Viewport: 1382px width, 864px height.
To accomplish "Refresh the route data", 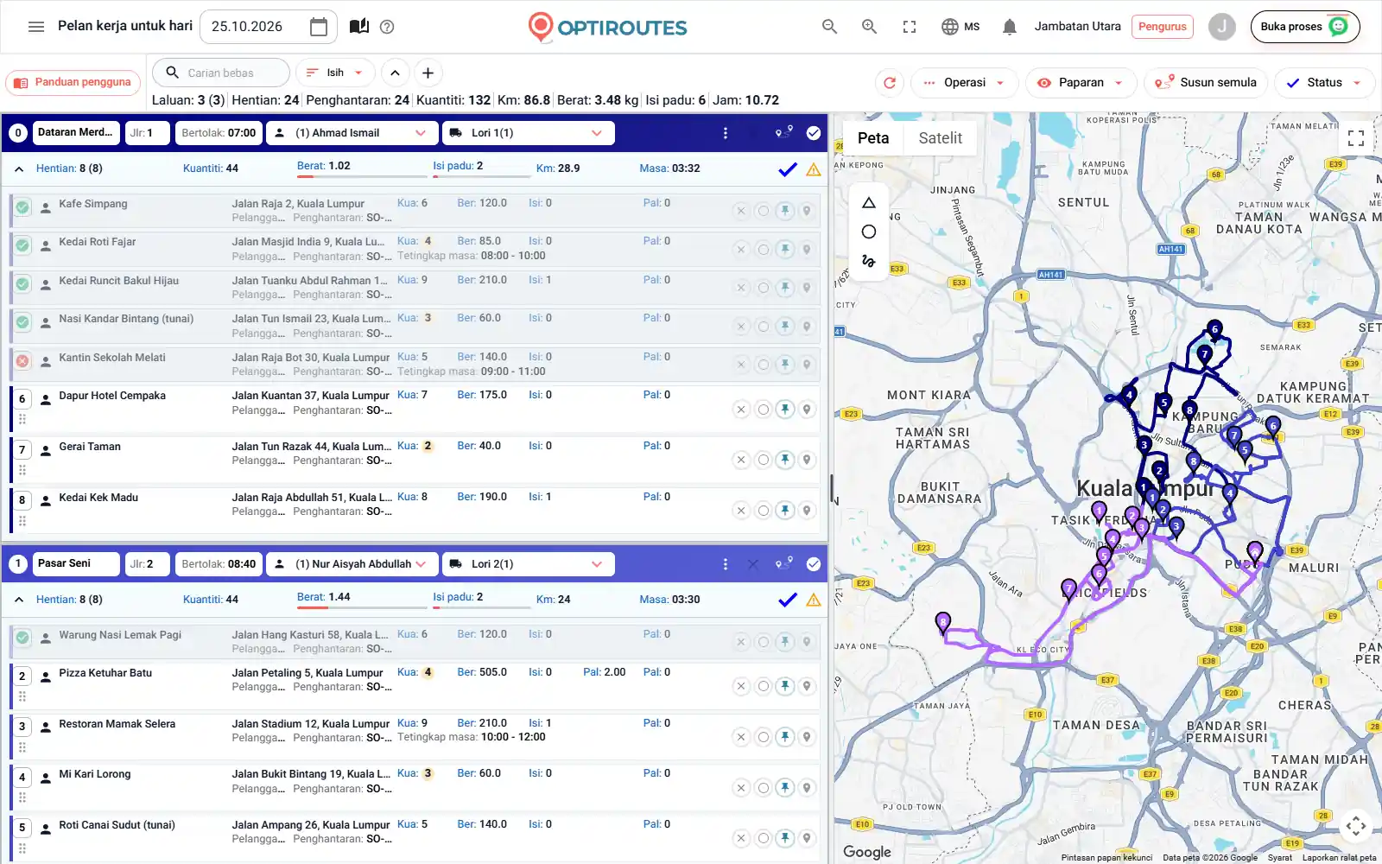I will [890, 83].
